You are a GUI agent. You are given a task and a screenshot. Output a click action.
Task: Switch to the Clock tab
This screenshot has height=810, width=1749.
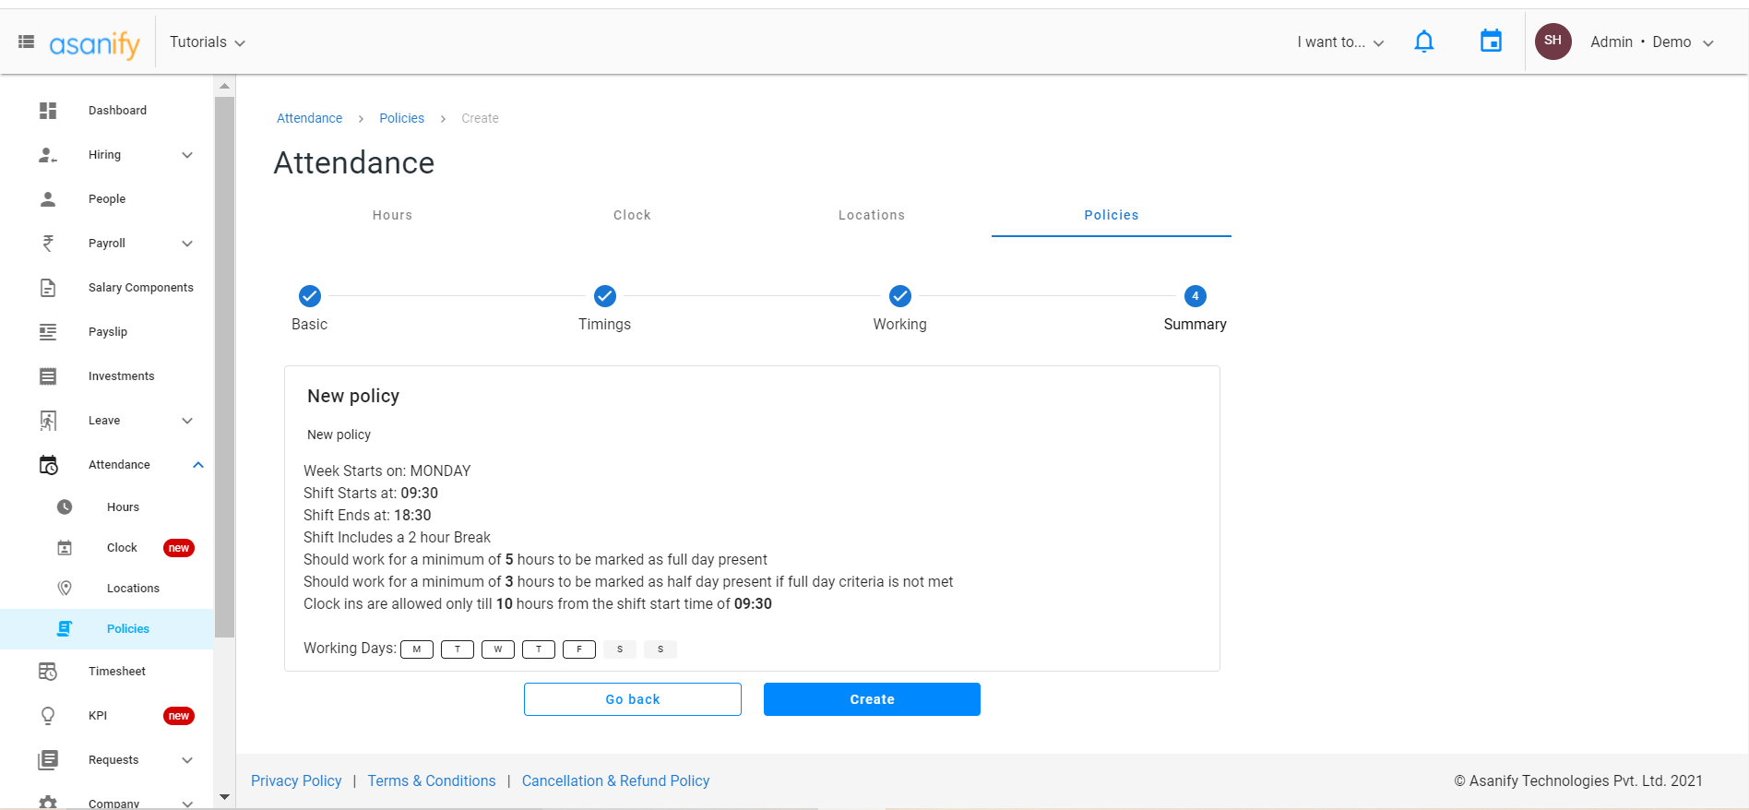tap(632, 215)
